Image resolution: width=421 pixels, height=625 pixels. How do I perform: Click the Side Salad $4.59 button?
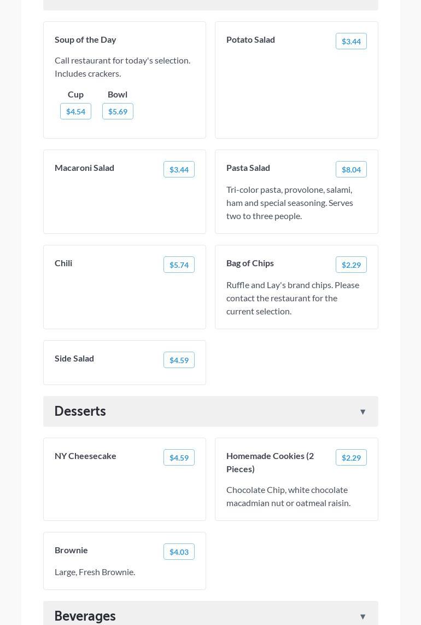coord(179,360)
